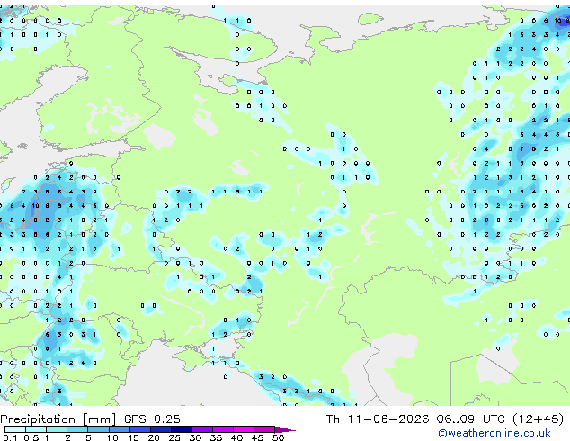The width and height of the screenshot is (570, 441).
Task: Click the 20–25 mm legend color swatch
Action: coord(161,429)
